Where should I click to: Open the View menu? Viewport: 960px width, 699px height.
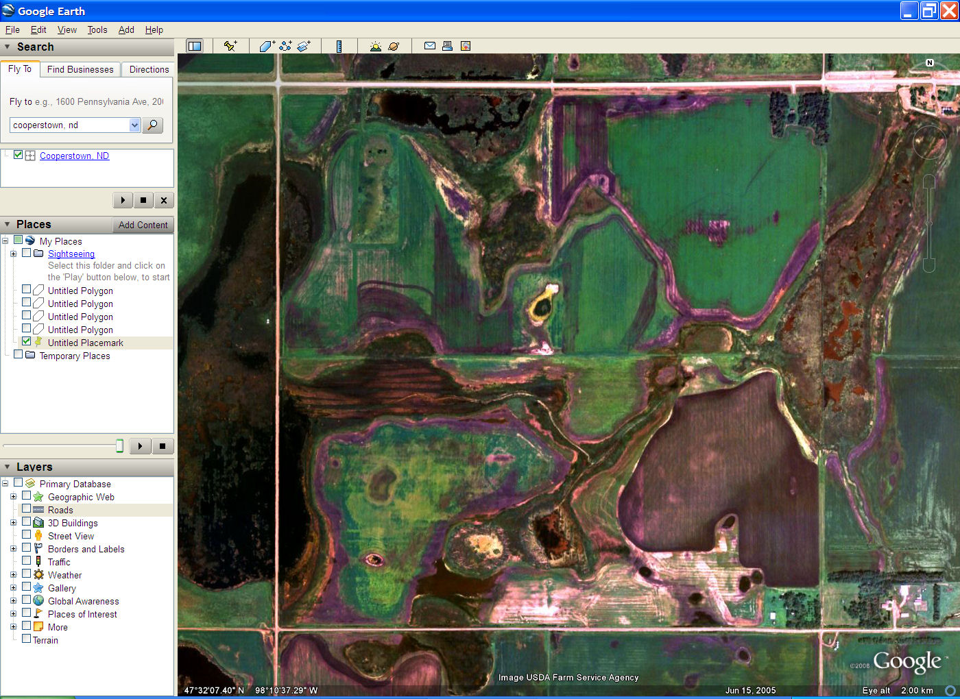pos(67,29)
